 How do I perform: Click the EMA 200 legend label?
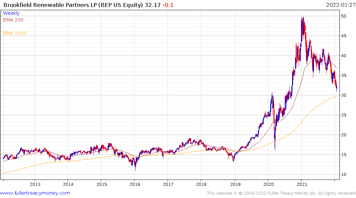coord(13,20)
